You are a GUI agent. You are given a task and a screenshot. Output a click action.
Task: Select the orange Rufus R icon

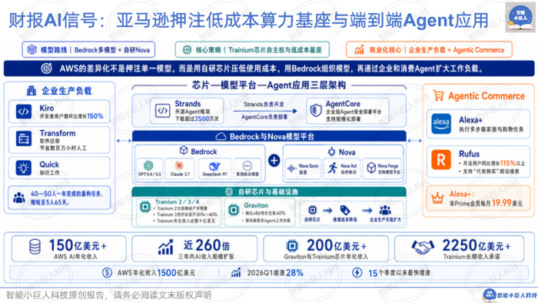441,160
